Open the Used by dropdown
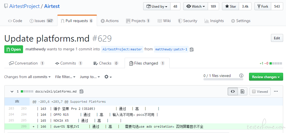The image size is (286, 133). [x=157, y=6]
